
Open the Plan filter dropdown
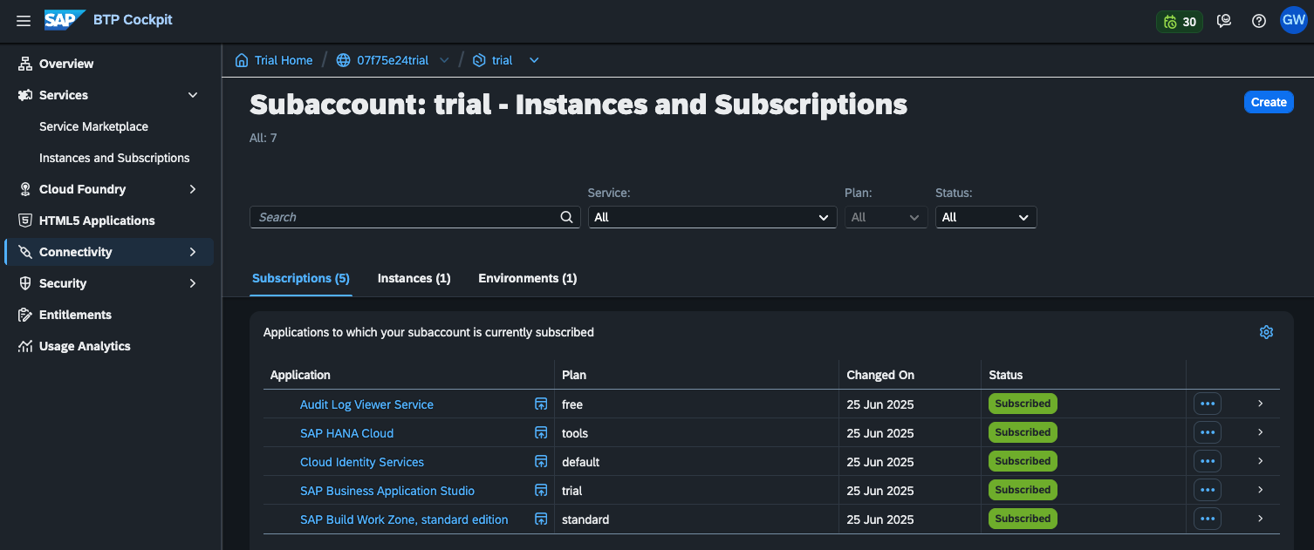[x=886, y=217]
